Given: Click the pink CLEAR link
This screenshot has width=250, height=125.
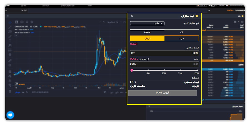Looking at the screenshot, I should (134, 44).
